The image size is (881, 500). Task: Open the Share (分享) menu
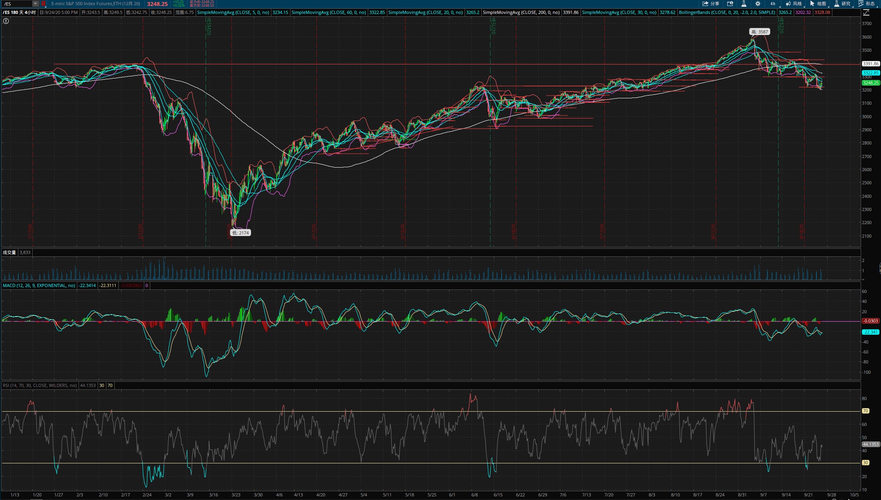[x=710, y=4]
